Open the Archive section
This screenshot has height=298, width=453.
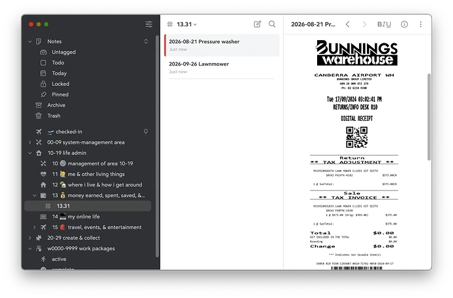pyautogui.click(x=56, y=105)
